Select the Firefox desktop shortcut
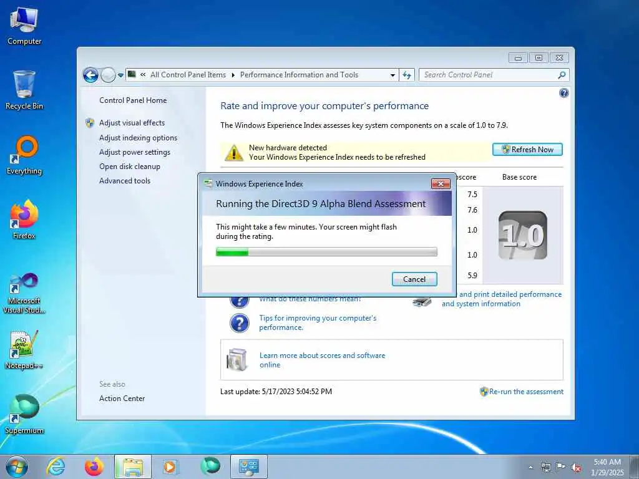The height and width of the screenshot is (479, 639). pos(24,220)
